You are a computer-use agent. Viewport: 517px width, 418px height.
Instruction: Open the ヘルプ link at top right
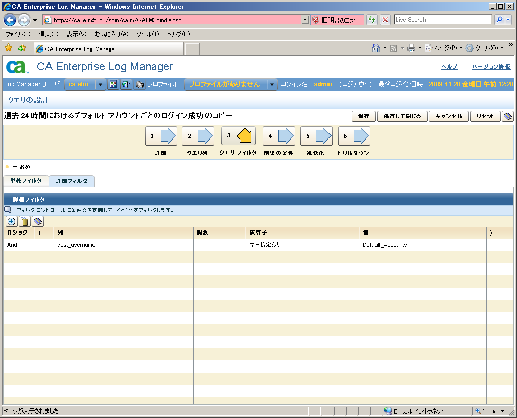(449, 67)
